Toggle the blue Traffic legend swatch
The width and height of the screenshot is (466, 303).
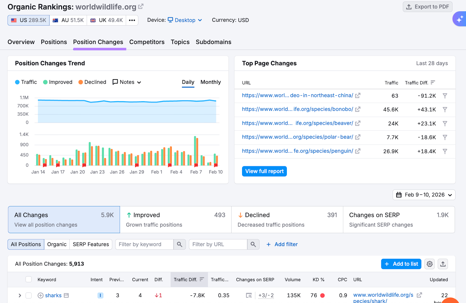coord(17,82)
